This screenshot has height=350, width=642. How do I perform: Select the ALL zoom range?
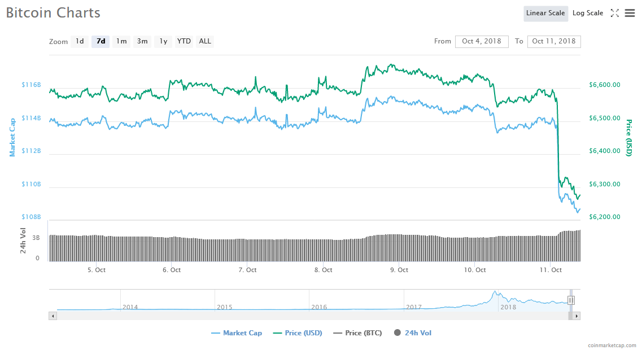click(x=205, y=41)
